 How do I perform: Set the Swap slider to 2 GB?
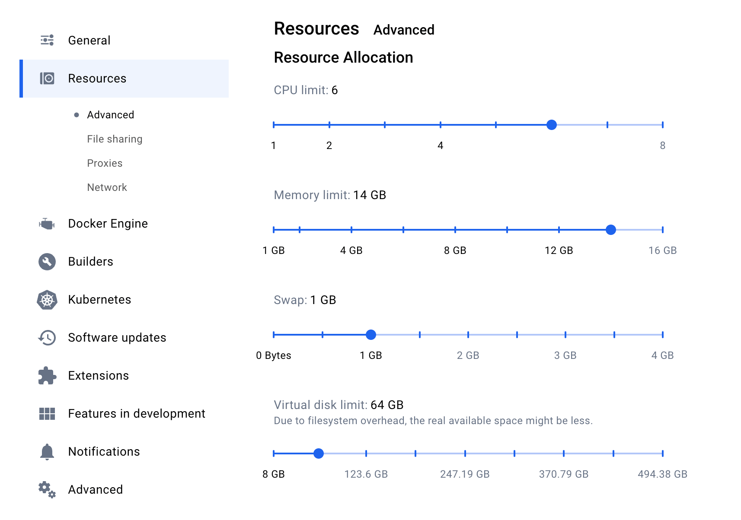pyautogui.click(x=468, y=335)
